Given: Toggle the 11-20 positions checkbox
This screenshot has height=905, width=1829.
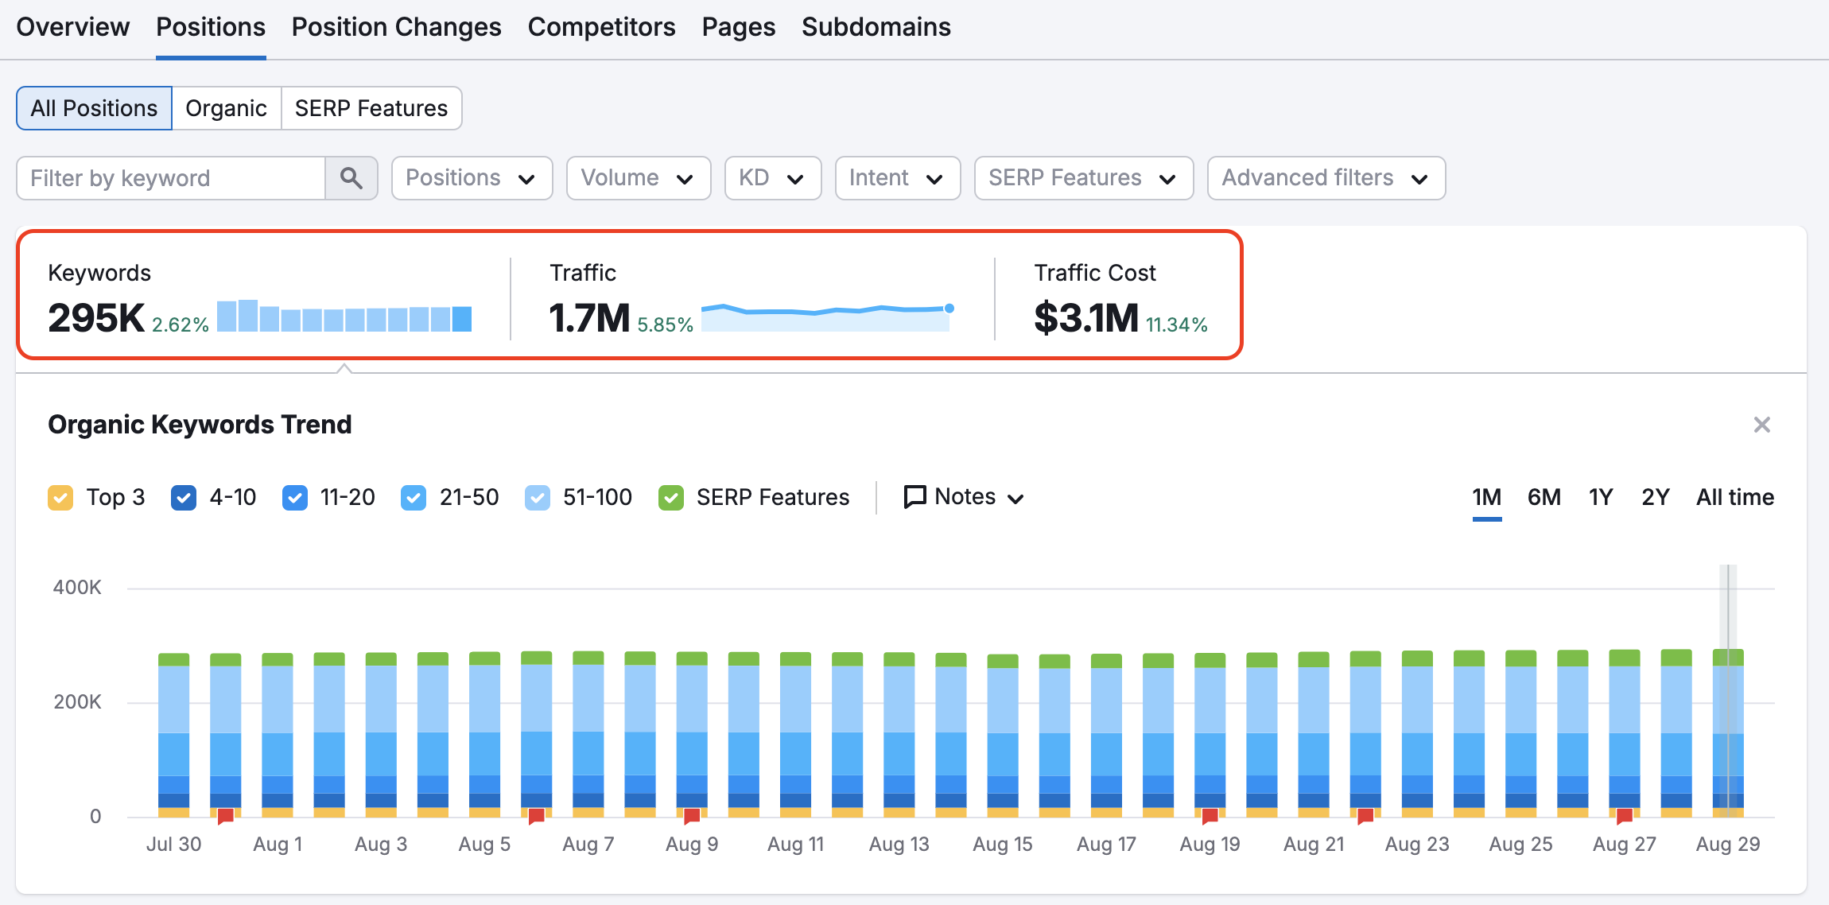Looking at the screenshot, I should coord(295,498).
